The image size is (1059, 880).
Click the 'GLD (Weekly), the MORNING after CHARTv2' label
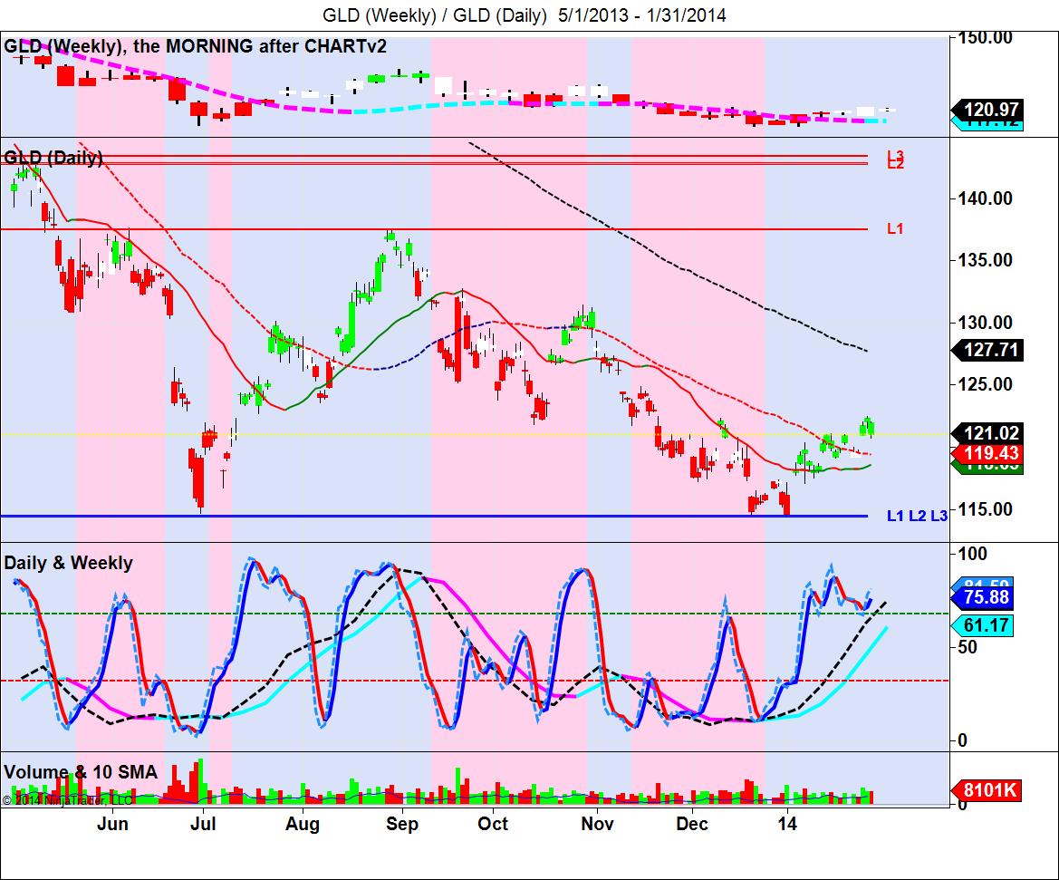coord(195,46)
